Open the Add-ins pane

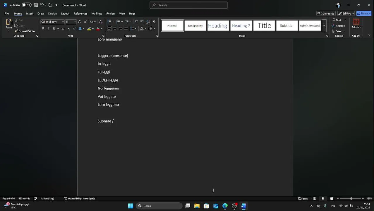click(x=356, y=24)
